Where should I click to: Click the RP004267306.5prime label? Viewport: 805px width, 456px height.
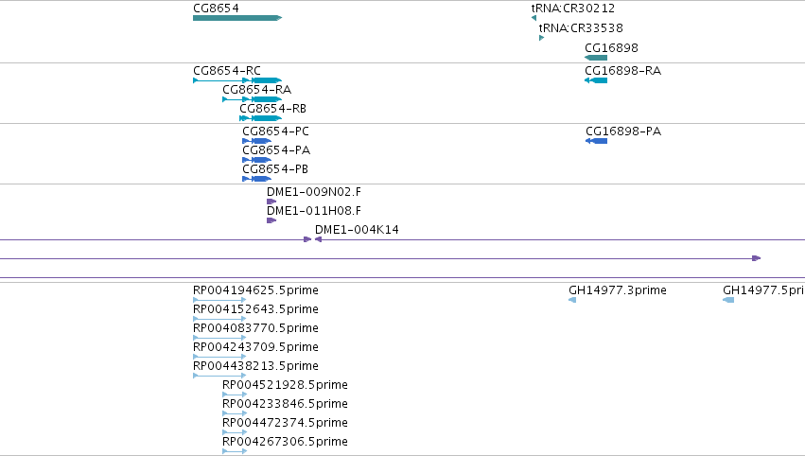coord(285,442)
